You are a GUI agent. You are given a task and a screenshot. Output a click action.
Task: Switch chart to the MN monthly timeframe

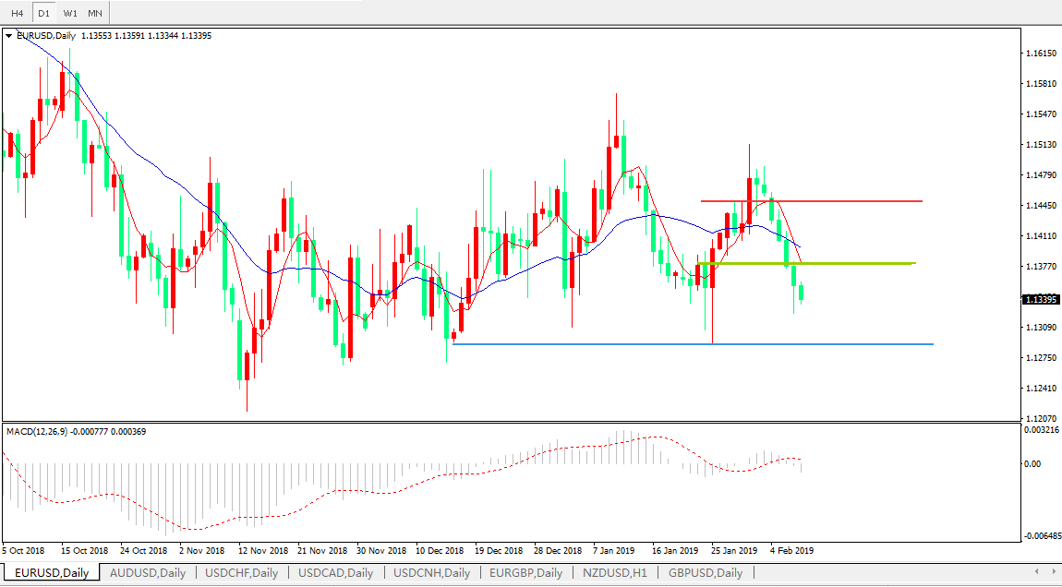[95, 14]
